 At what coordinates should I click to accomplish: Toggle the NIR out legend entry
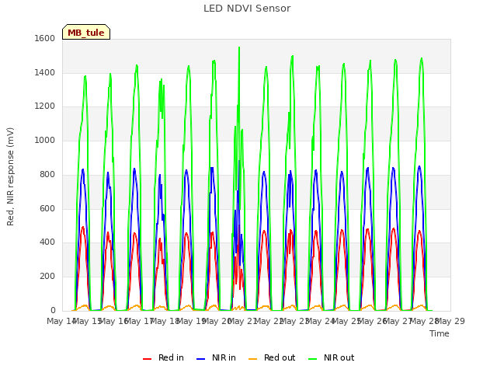click(332, 357)
